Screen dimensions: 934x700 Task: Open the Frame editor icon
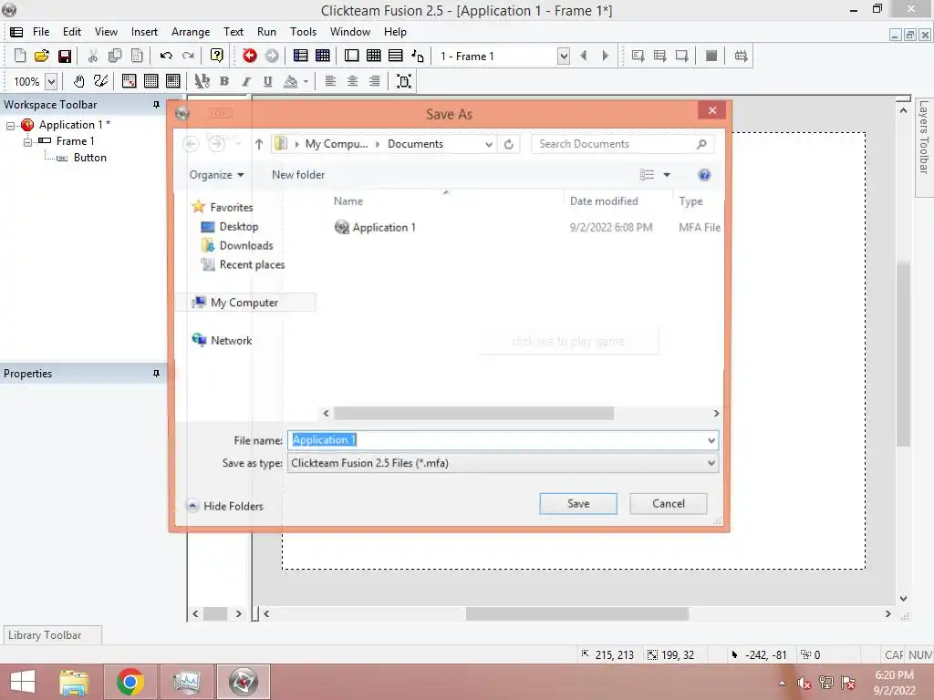[x=351, y=56]
